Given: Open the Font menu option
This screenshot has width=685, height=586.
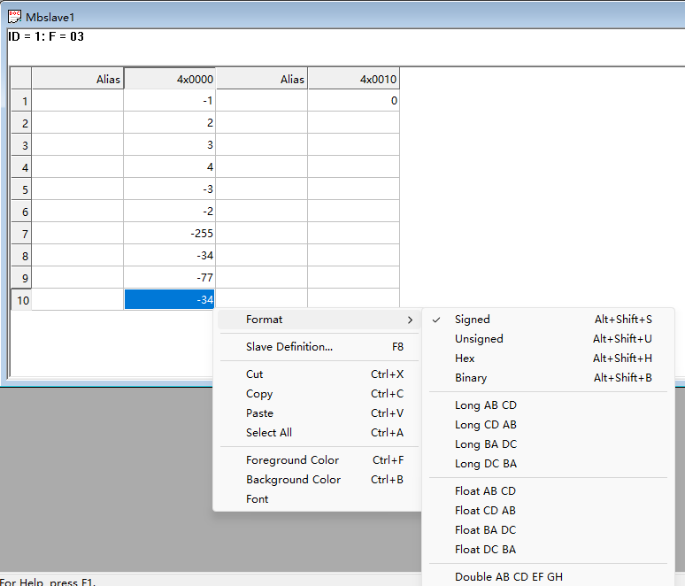Looking at the screenshot, I should (x=258, y=499).
